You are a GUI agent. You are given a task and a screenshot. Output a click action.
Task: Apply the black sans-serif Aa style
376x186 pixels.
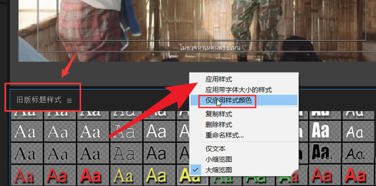pos(160,153)
